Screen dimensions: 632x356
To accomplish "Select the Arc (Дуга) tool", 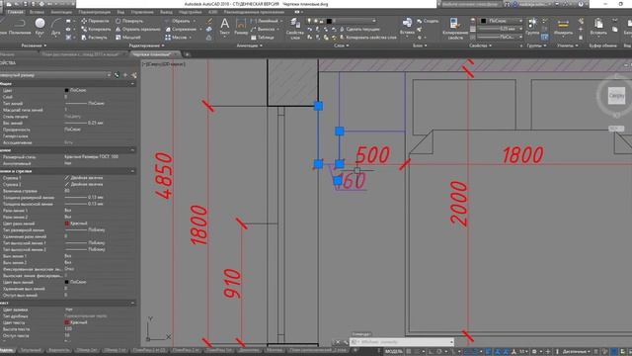I will (56, 27).
